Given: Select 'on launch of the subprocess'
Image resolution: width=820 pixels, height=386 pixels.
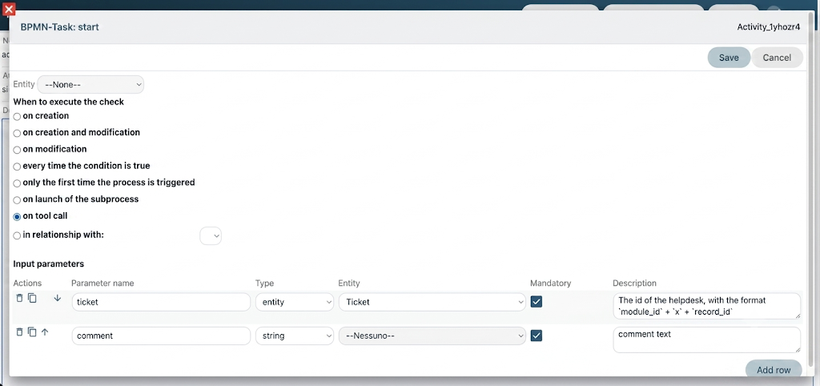Looking at the screenshot, I should [x=18, y=200].
